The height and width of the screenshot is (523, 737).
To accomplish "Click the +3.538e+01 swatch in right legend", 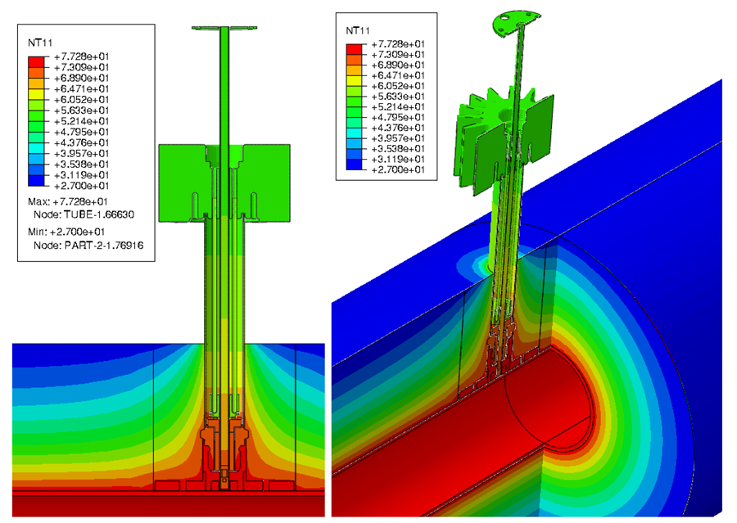I will tap(354, 154).
